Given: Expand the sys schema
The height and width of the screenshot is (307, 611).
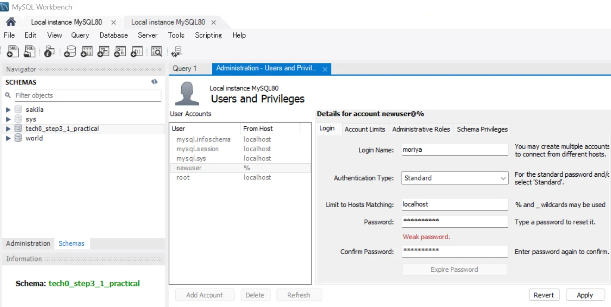Looking at the screenshot, I should click(x=8, y=119).
